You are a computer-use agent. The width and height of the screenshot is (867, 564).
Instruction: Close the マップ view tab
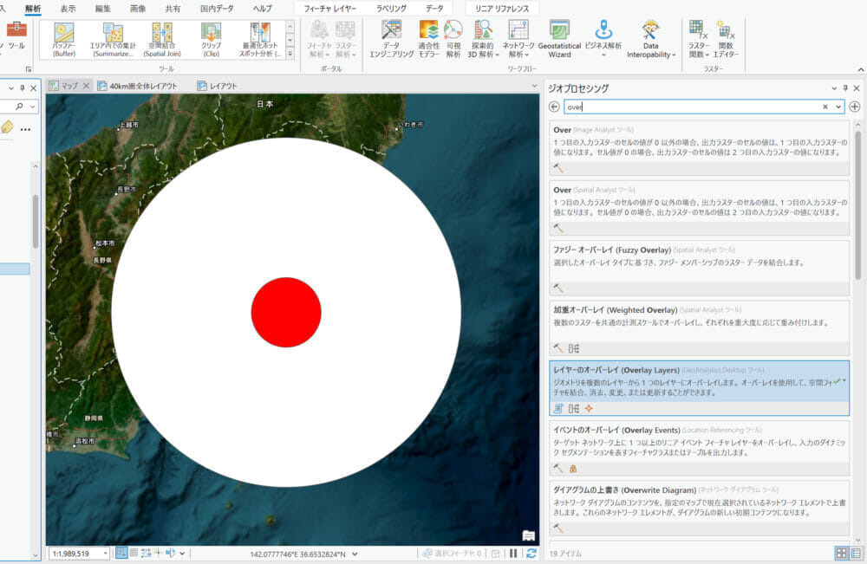(x=86, y=86)
